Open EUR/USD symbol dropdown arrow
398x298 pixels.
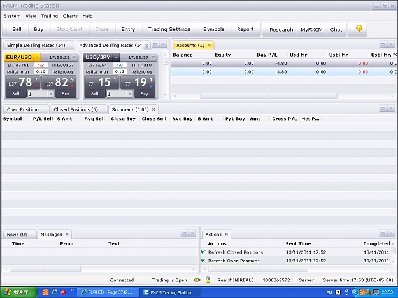(x=37, y=57)
